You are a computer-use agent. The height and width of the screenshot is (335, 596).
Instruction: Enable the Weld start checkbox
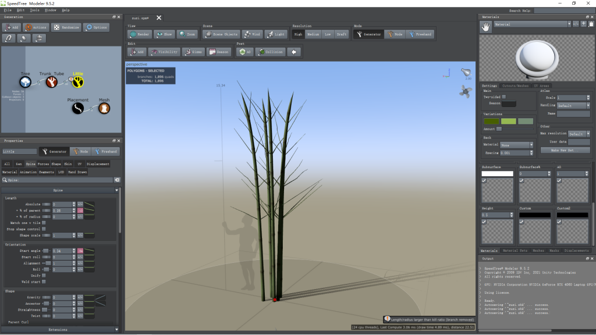[44, 282]
